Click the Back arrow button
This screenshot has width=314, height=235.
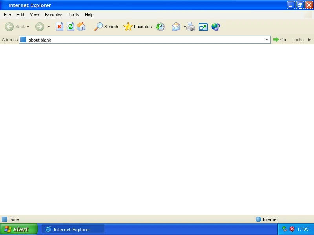(9, 27)
